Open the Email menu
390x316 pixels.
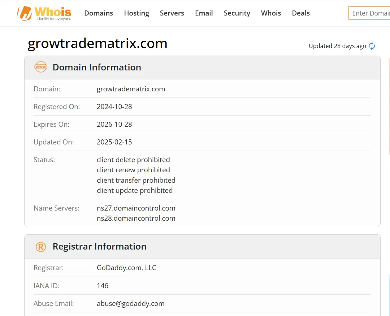[204, 13]
